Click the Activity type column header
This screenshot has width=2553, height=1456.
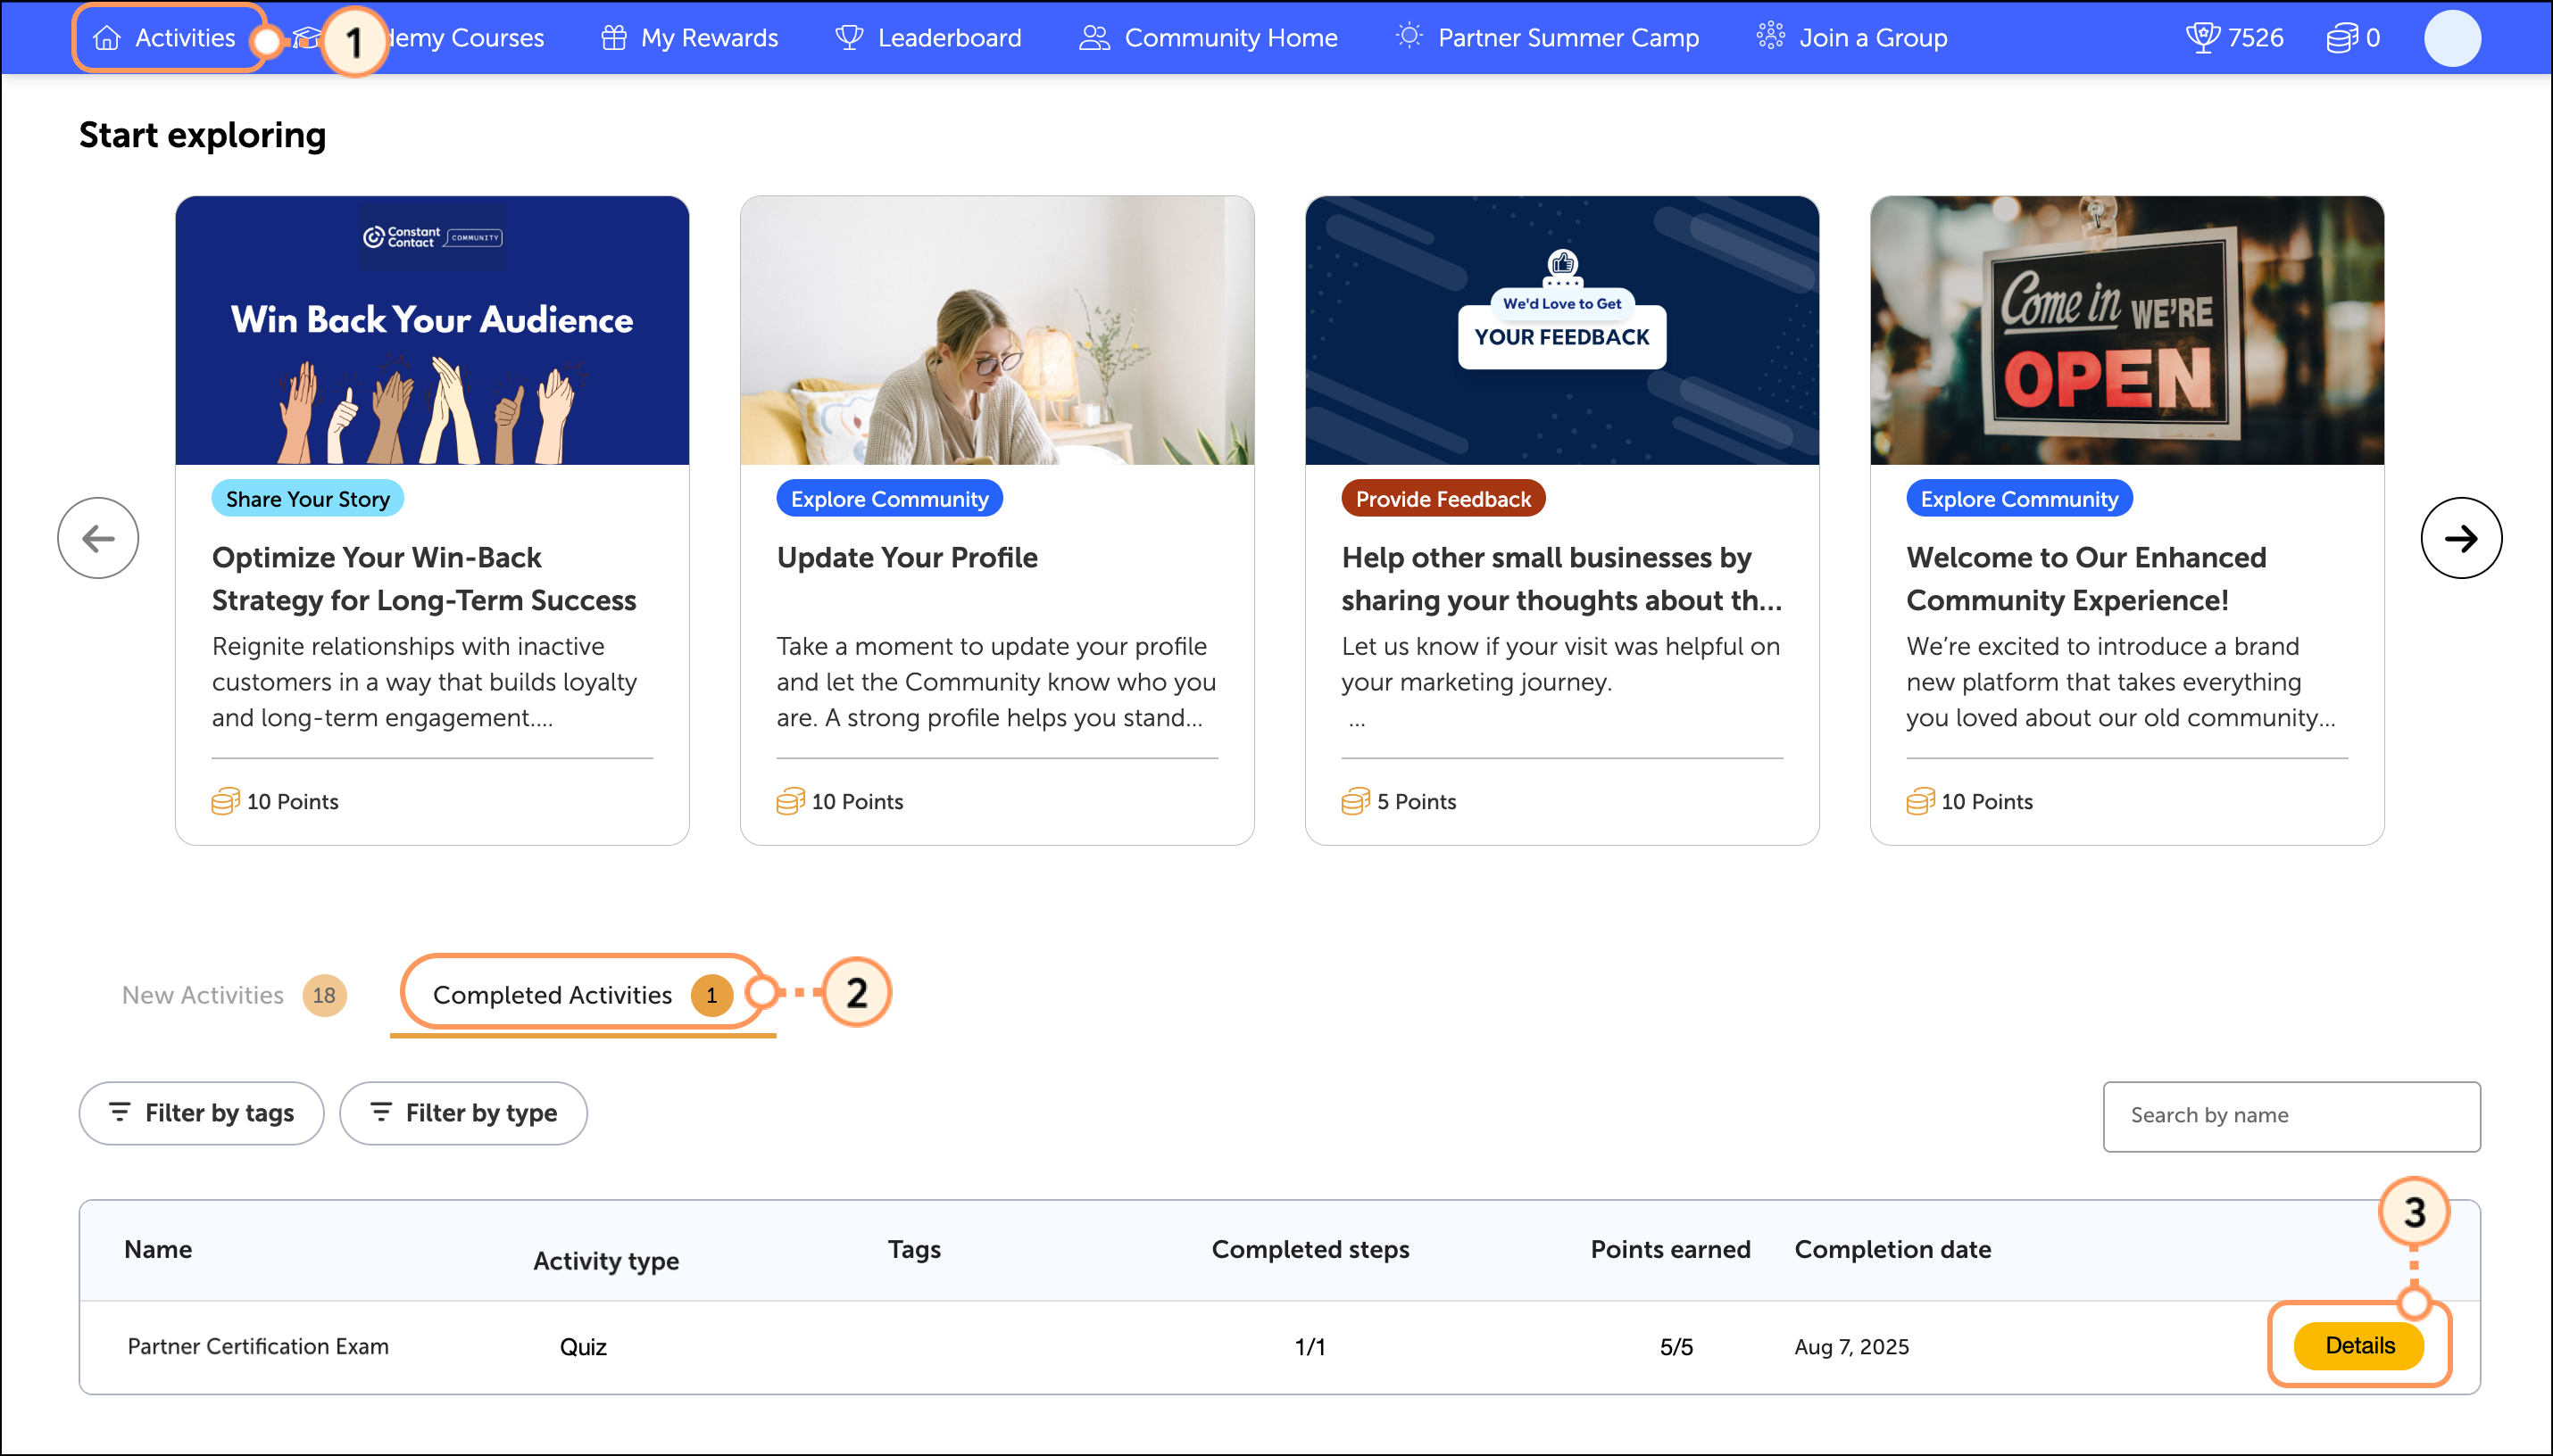pyautogui.click(x=606, y=1261)
